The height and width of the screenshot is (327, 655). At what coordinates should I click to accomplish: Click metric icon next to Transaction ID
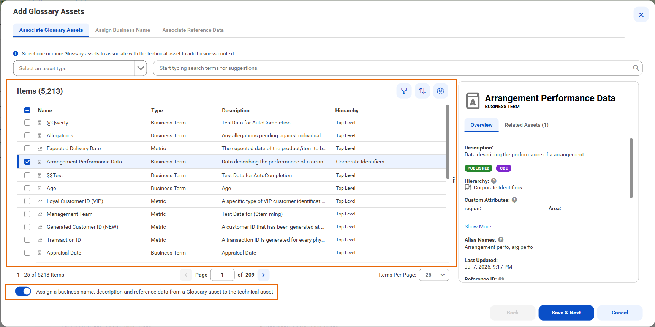click(40, 240)
